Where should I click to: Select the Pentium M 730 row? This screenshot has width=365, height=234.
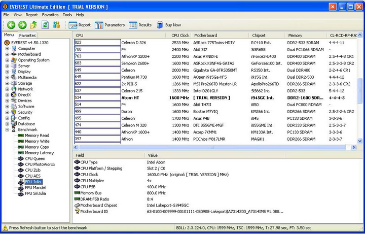(215, 77)
